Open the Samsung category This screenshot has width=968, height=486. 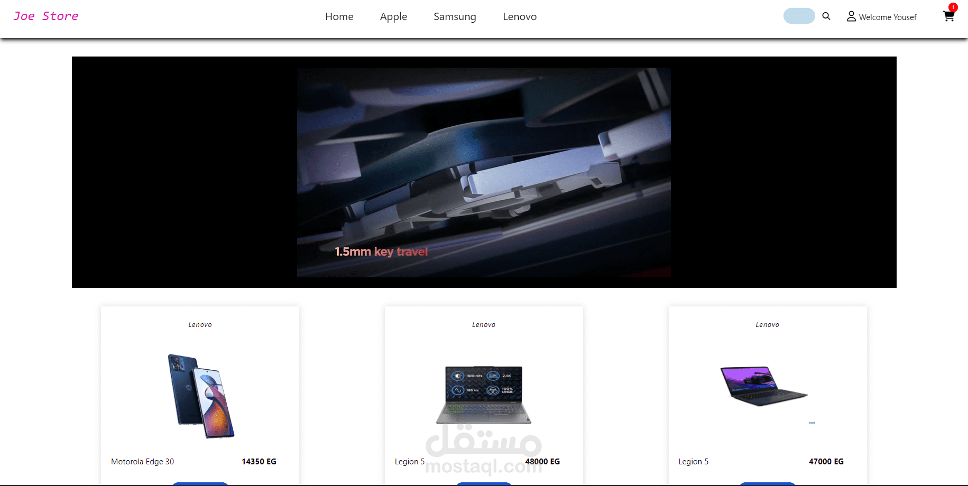point(455,16)
